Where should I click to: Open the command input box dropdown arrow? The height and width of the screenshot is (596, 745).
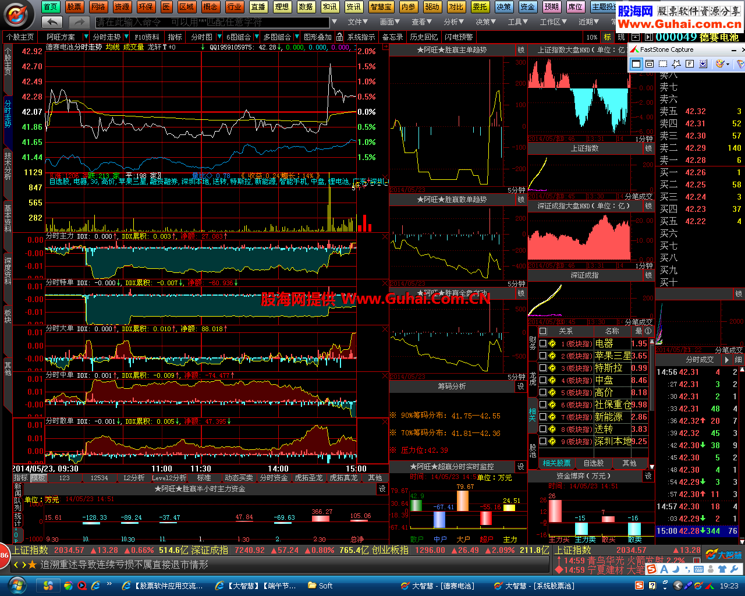pyautogui.click(x=334, y=22)
